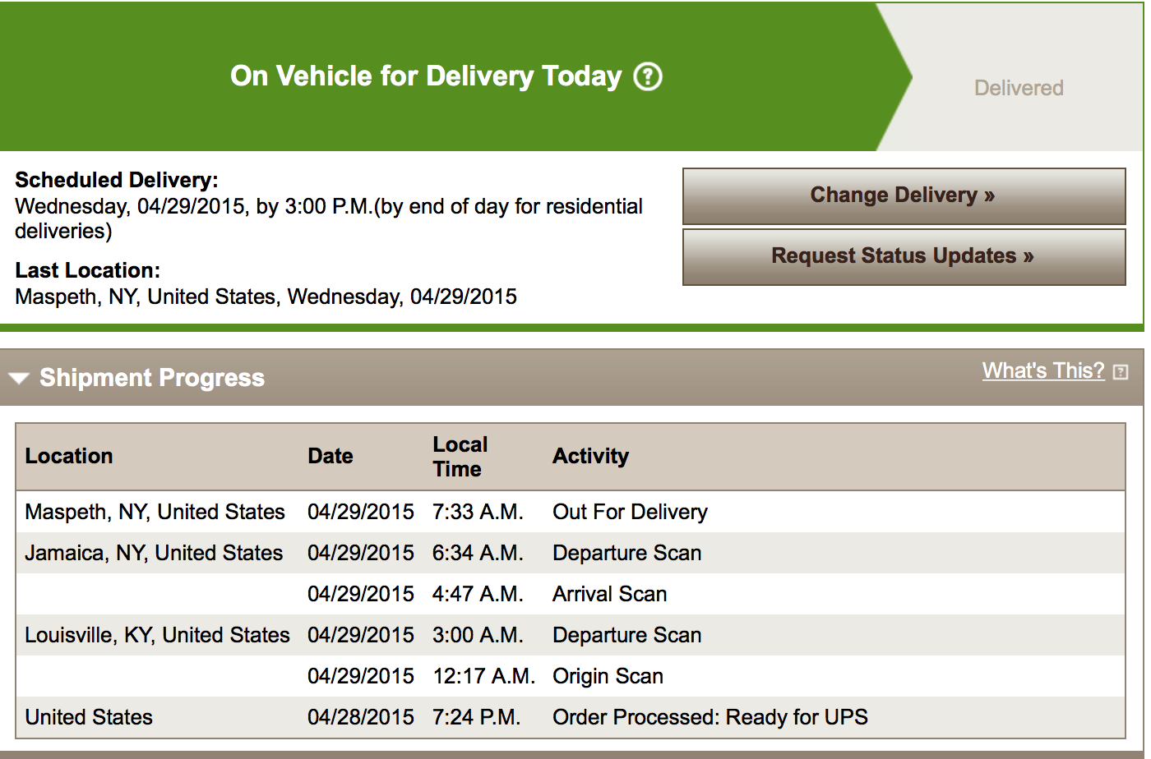Click the help icon beside delivery status
Viewport: 1151px width, 759px height.
[648, 76]
